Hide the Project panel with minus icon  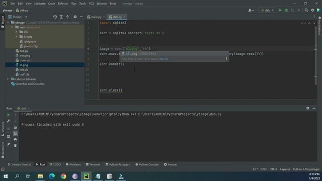[x=82, y=17]
